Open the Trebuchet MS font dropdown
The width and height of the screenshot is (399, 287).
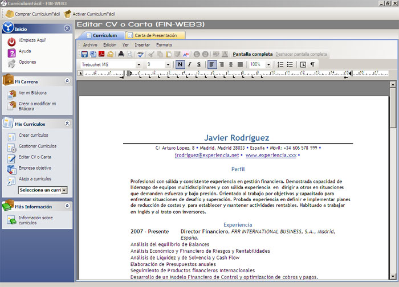pos(139,64)
